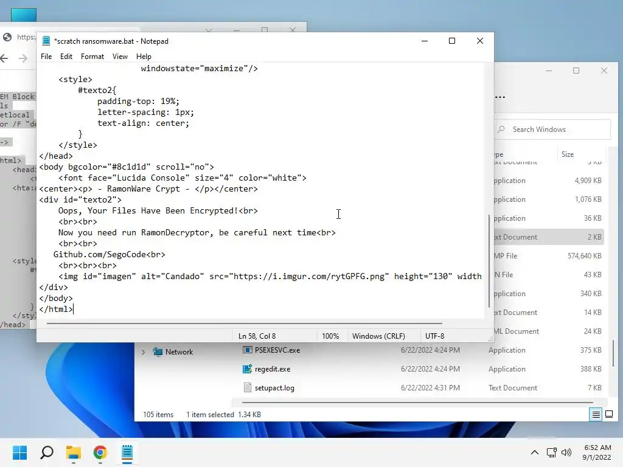Click the '1 item selected 1.34 KB' status text
Viewport: 623px width, 467px height.
pos(223,415)
